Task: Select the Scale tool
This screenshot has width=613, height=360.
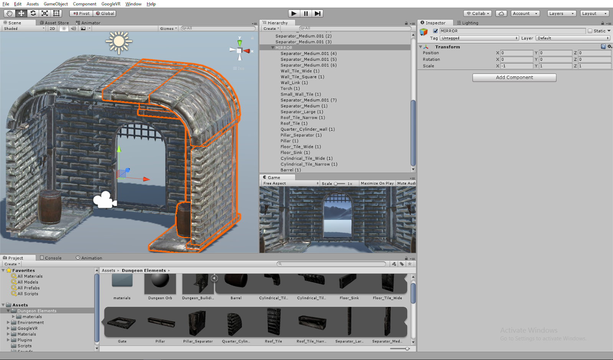Action: tap(45, 13)
